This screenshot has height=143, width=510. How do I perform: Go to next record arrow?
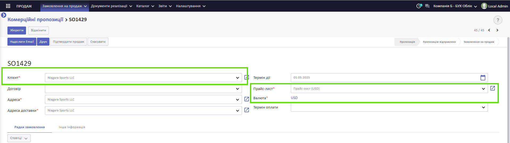(497, 30)
